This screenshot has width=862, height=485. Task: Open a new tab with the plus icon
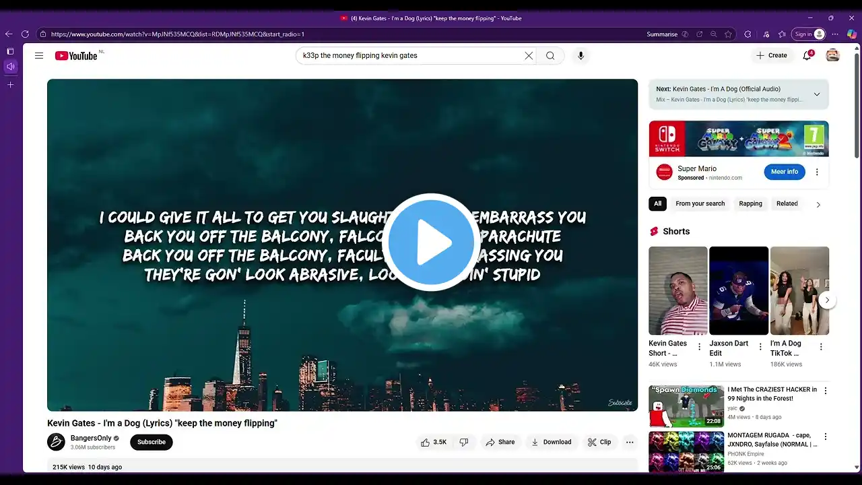click(10, 85)
